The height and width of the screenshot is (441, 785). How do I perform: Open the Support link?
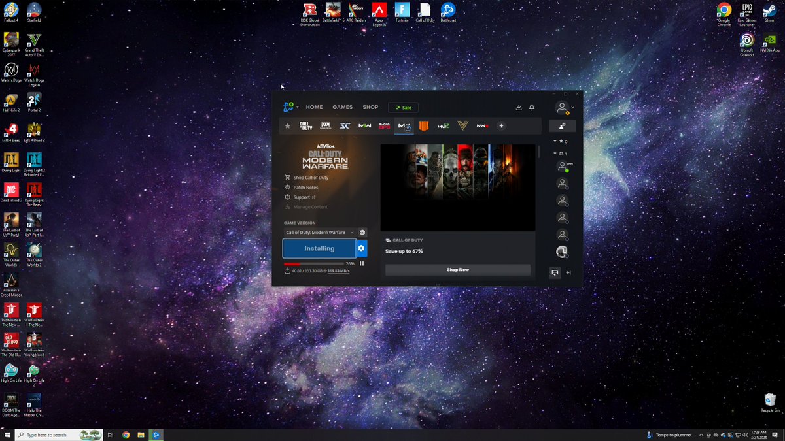[x=300, y=197]
